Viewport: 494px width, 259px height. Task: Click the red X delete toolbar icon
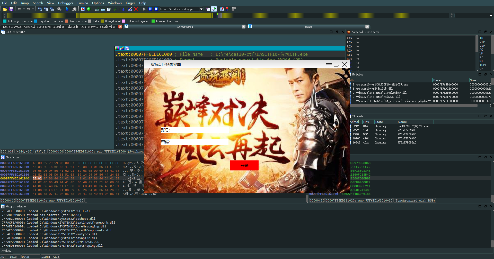(136, 9)
